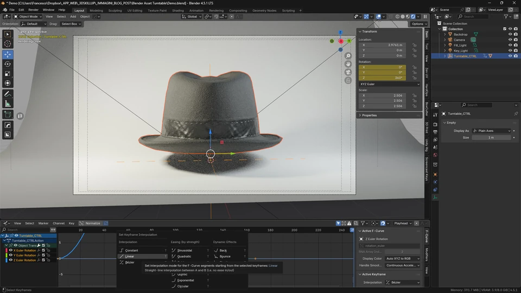Screen dimensions: 521x293
Task: Open the Object Data (empty) properties tab
Action: point(435,198)
